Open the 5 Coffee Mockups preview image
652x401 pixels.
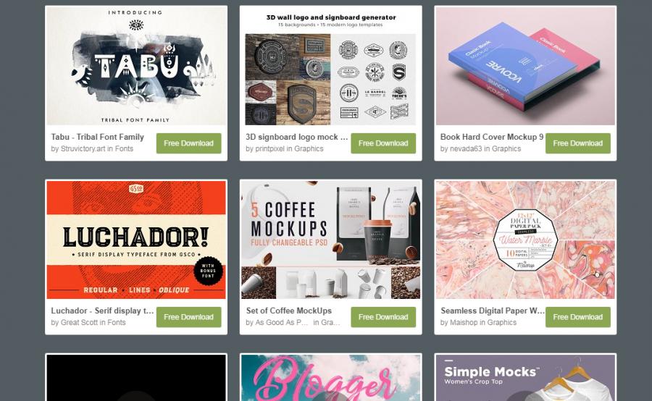click(330, 240)
